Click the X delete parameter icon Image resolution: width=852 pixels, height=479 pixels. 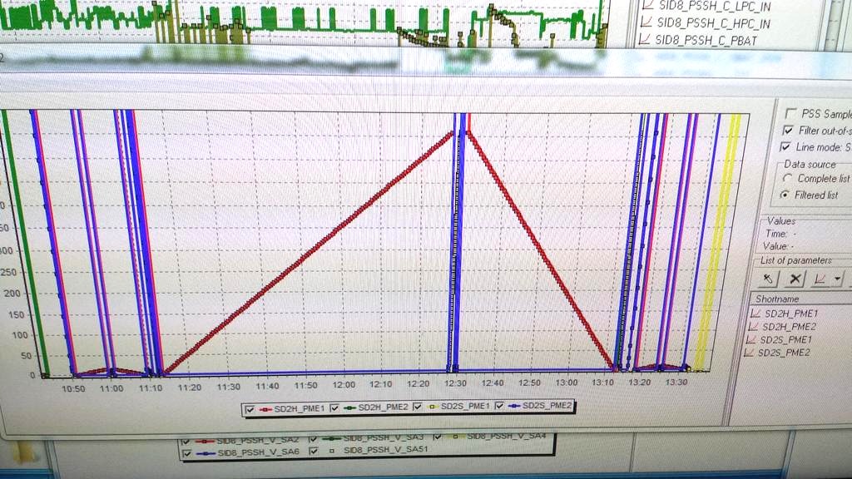[x=795, y=279]
